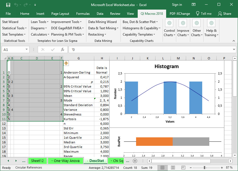Viewport: 238px width, 171px height.
Task: Click the Data Mining Wizard button
Action: coord(102,22)
